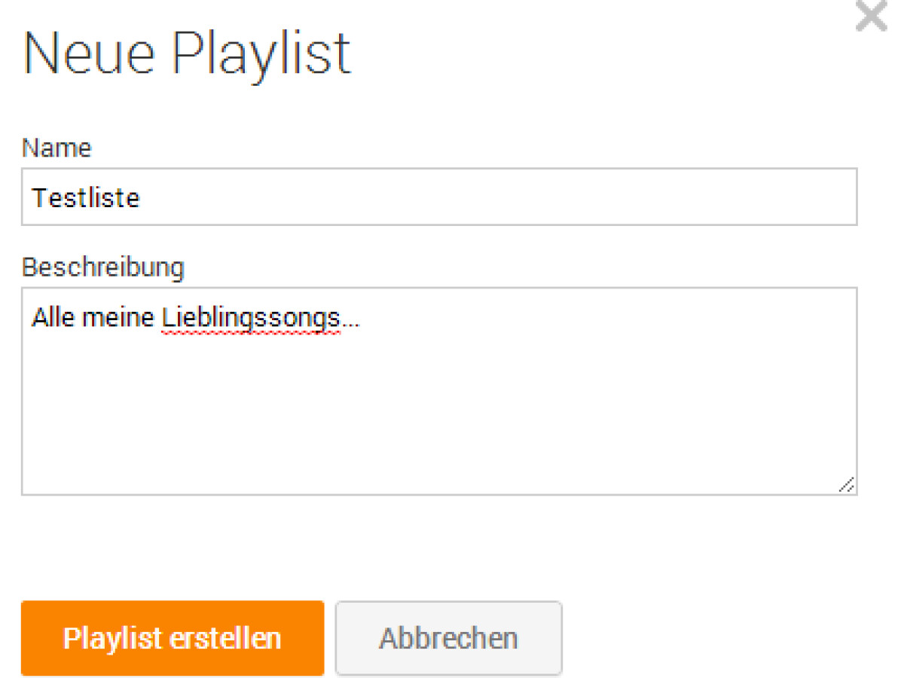Click the Name field label
This screenshot has height=678, width=904.
56,148
